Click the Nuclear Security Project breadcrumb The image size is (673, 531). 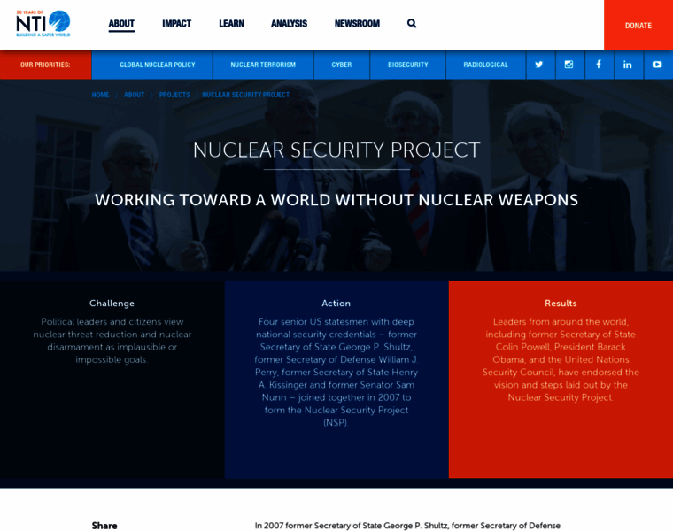coord(246,95)
